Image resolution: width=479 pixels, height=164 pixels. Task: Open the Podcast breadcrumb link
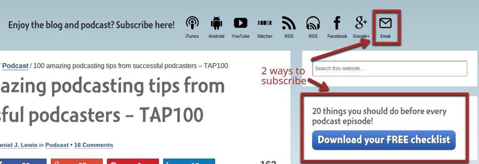[x=15, y=66]
